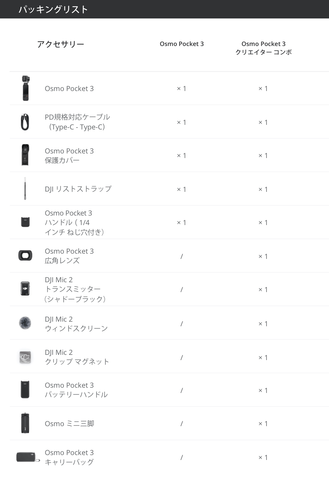The height and width of the screenshot is (481, 329).
Task: Click the DJI リストストラップ text label
Action: tap(78, 189)
